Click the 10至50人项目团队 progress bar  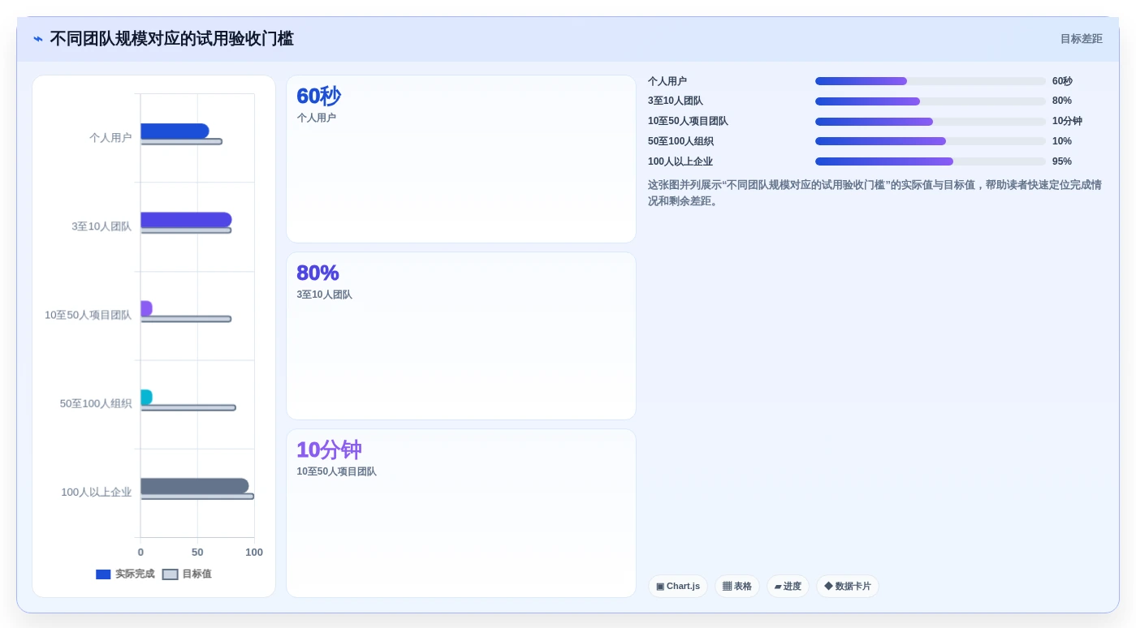click(931, 122)
